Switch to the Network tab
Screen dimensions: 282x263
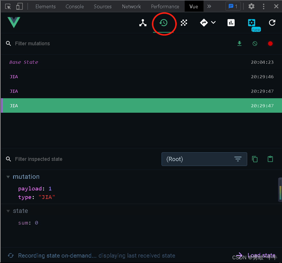131,6
